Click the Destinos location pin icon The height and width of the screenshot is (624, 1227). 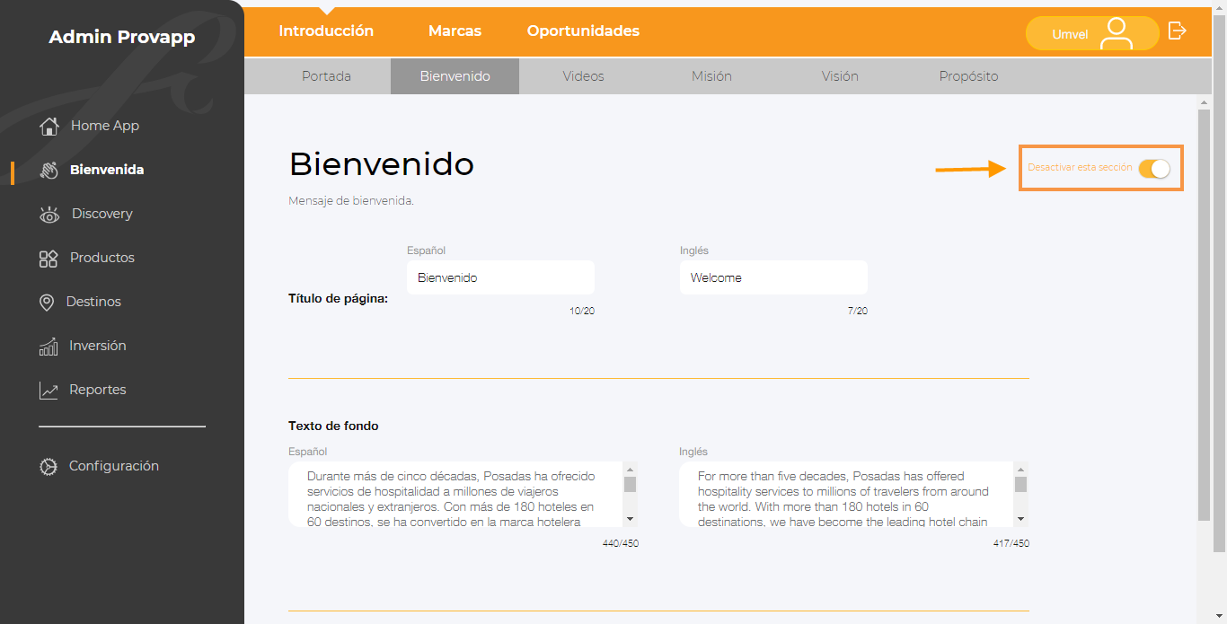point(47,303)
